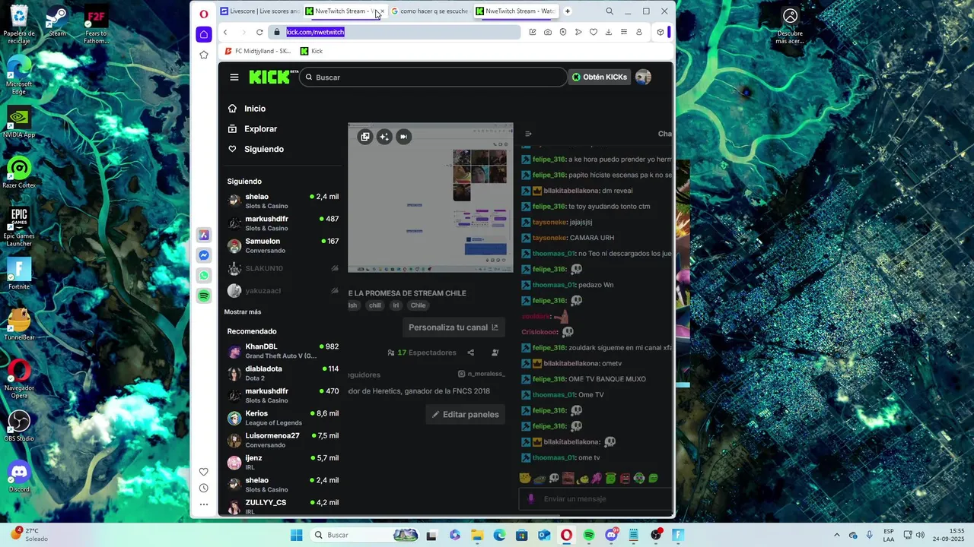Open shelao channel under Siguiendo

pyautogui.click(x=283, y=201)
